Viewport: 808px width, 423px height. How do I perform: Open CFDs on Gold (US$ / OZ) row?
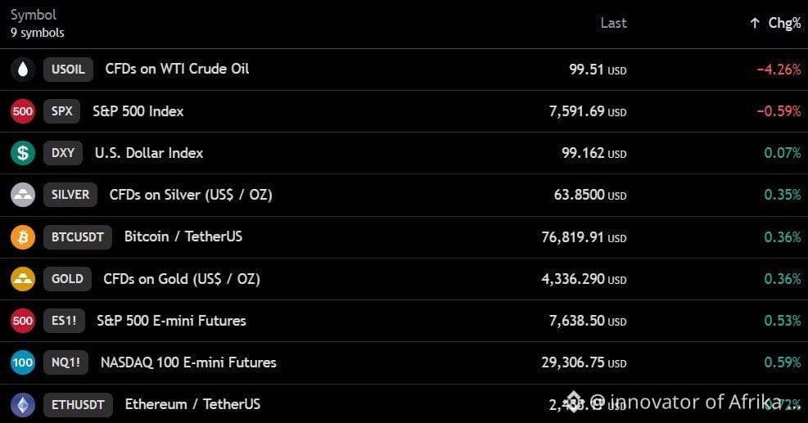pyautogui.click(x=404, y=279)
